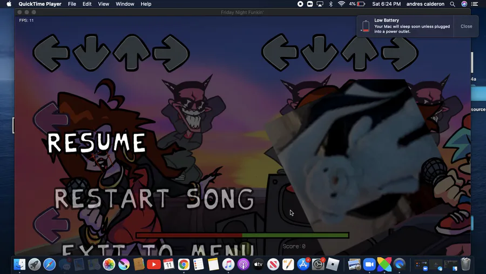Open Contacts from the Dock

tap(139, 264)
